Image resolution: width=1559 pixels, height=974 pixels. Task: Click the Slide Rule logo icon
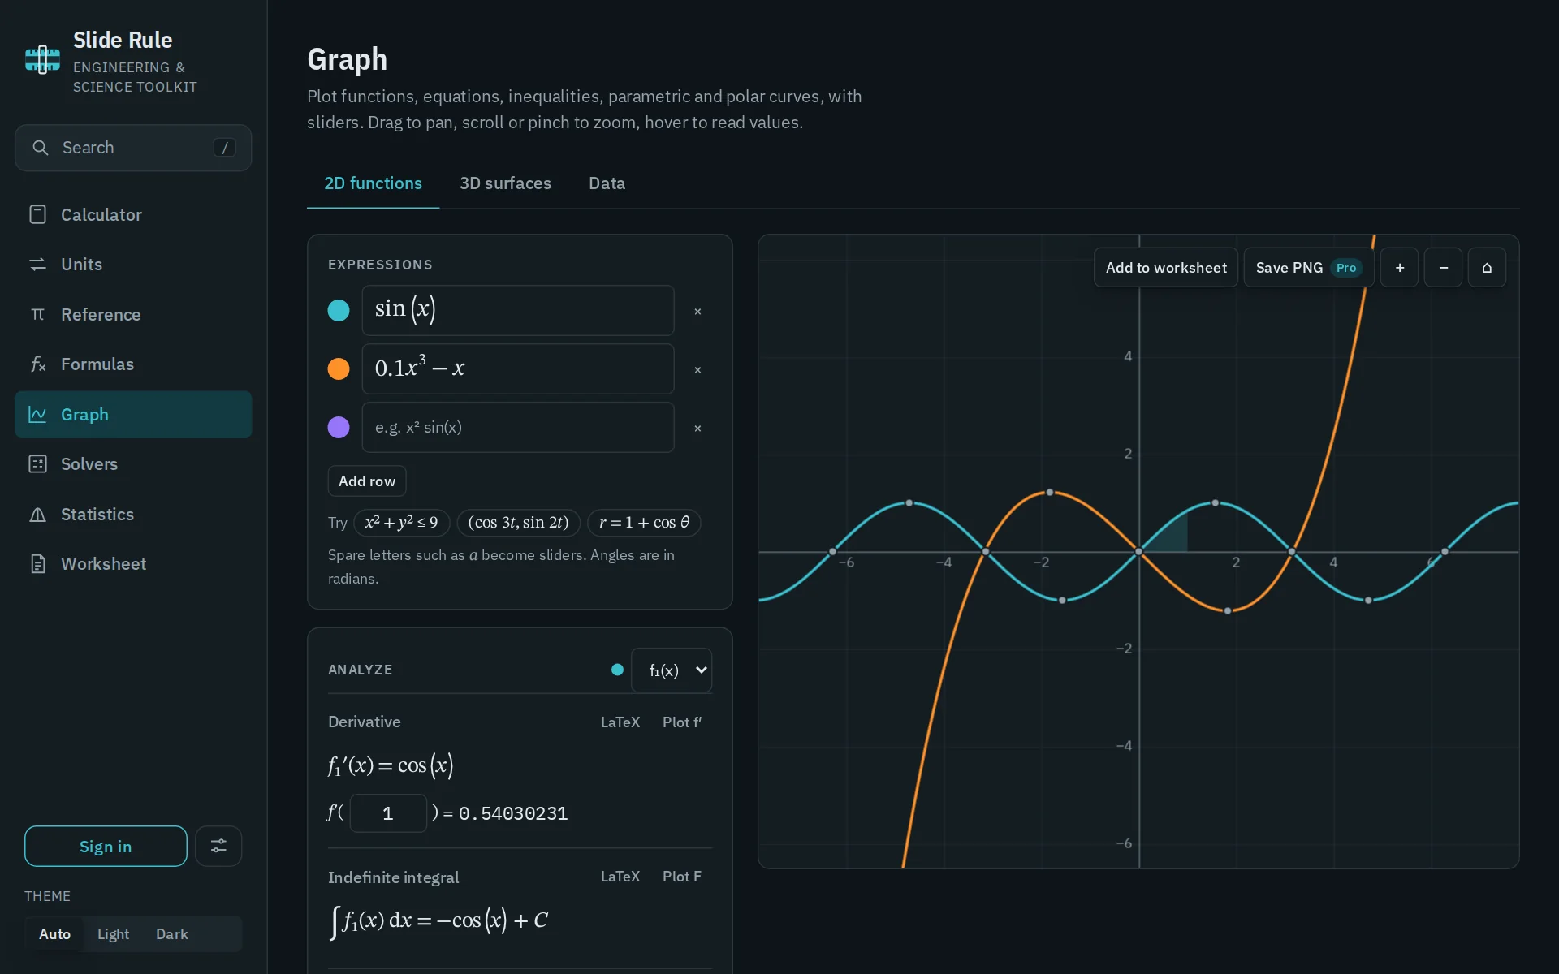point(42,60)
